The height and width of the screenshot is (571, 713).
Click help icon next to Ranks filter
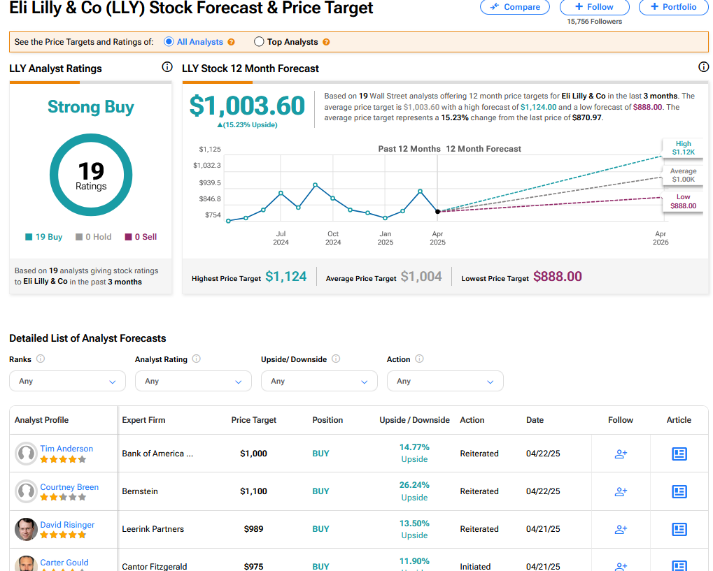pyautogui.click(x=41, y=359)
